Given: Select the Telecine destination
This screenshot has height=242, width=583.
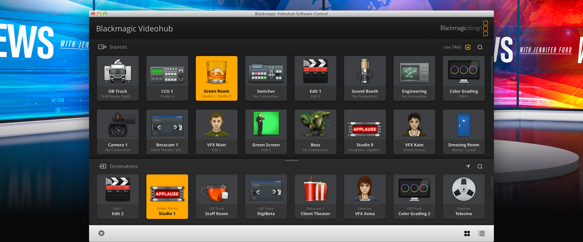Looking at the screenshot, I should (464, 196).
